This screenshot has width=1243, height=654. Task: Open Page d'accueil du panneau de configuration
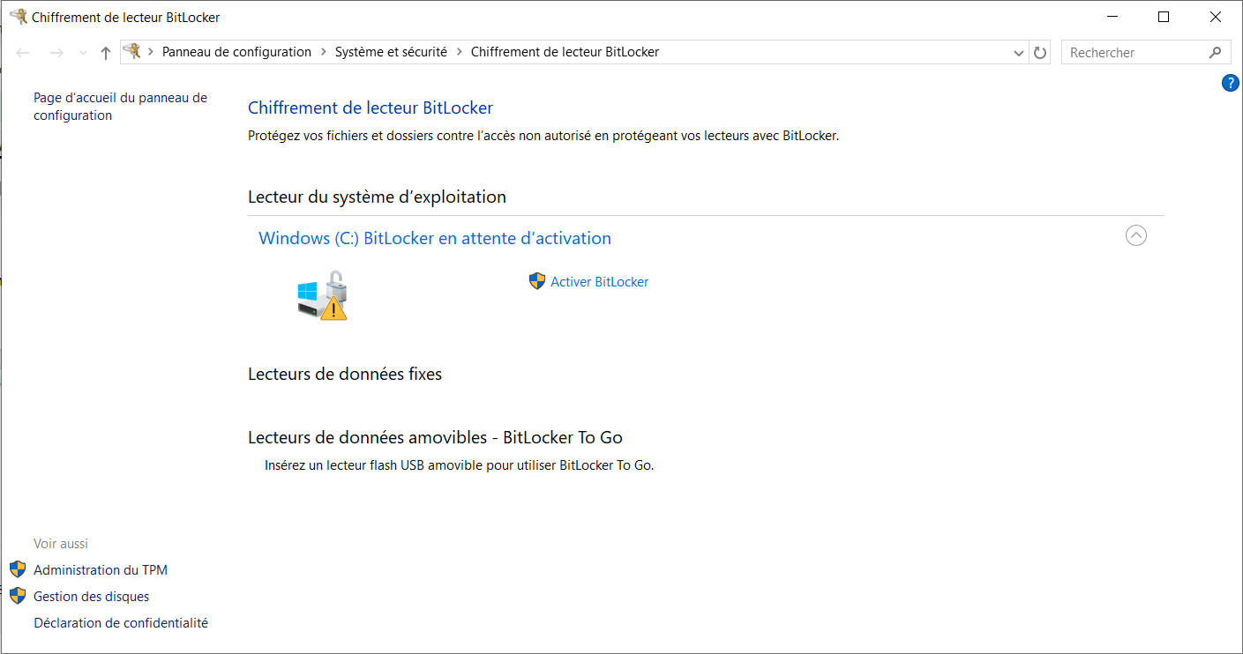120,107
